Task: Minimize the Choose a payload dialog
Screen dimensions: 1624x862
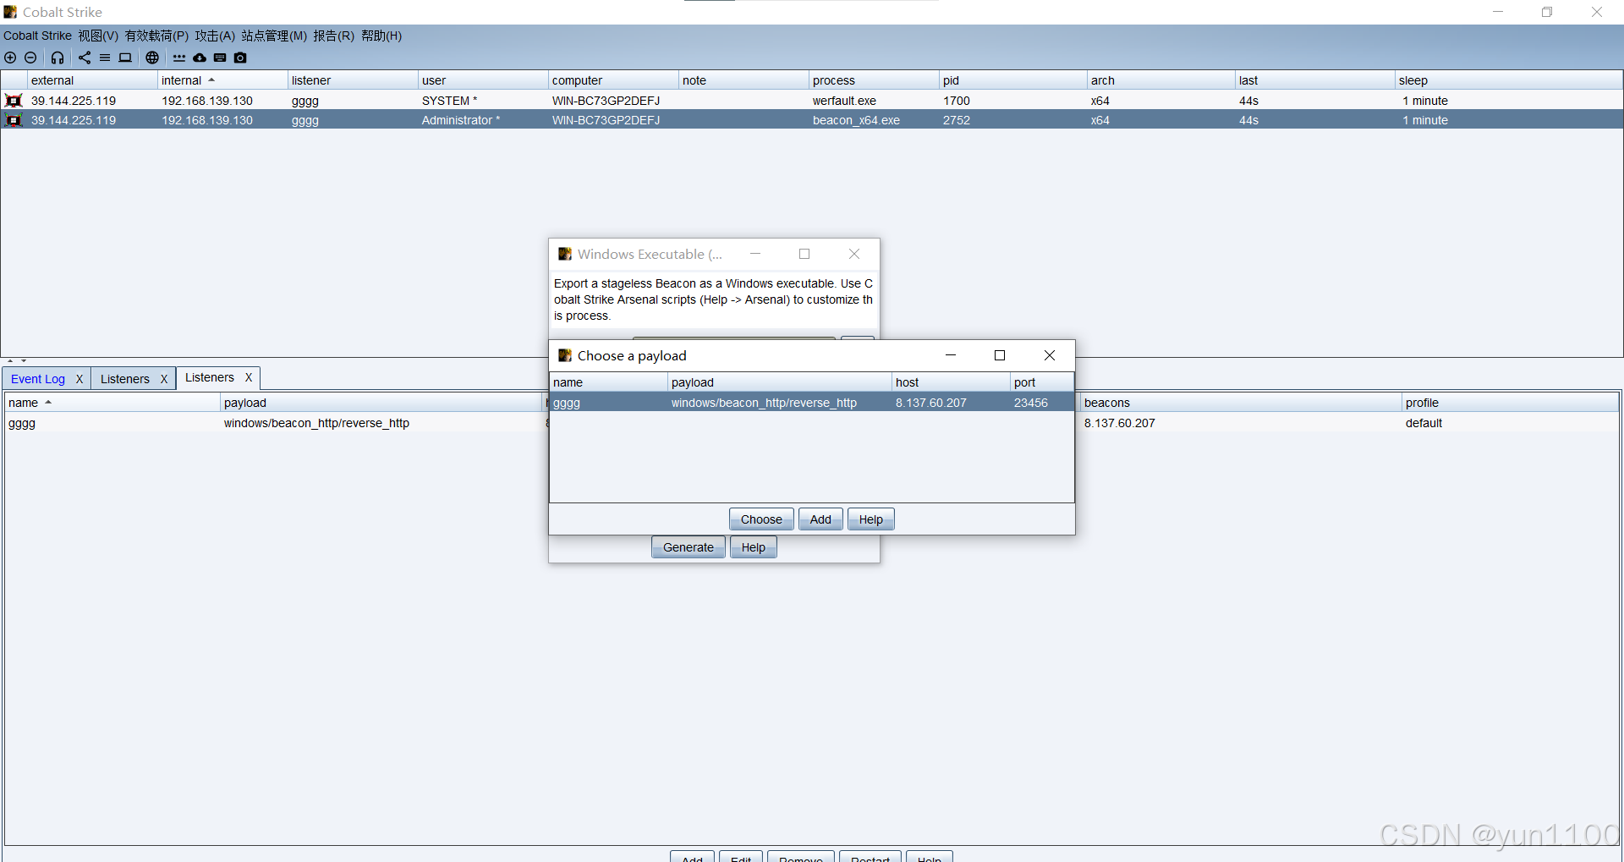Action: [951, 355]
